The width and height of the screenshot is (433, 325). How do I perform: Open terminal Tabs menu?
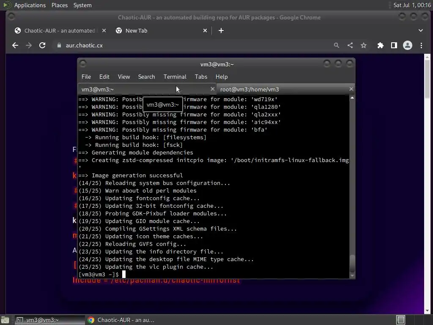pyautogui.click(x=201, y=77)
